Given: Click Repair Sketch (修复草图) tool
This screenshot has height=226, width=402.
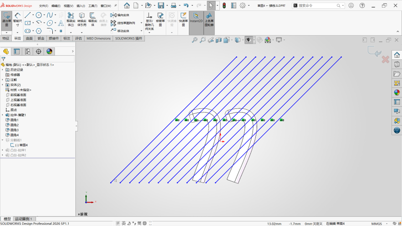Looking at the screenshot, I should (x=160, y=20).
